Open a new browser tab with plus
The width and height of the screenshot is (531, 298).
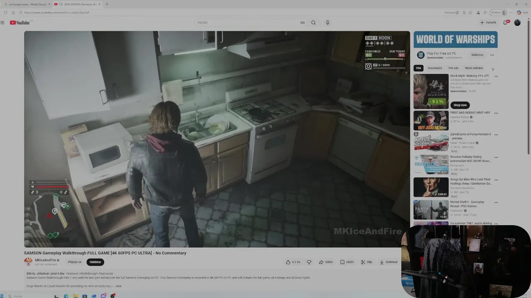(x=107, y=4)
